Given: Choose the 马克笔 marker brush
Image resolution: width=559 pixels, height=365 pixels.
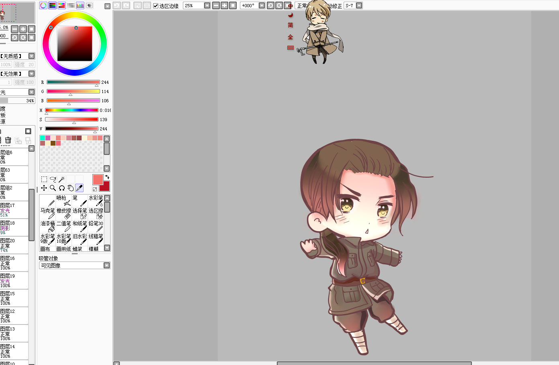Looking at the screenshot, I should pyautogui.click(x=47, y=213).
